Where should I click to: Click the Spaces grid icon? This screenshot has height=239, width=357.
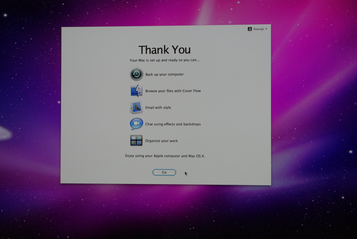tap(136, 140)
